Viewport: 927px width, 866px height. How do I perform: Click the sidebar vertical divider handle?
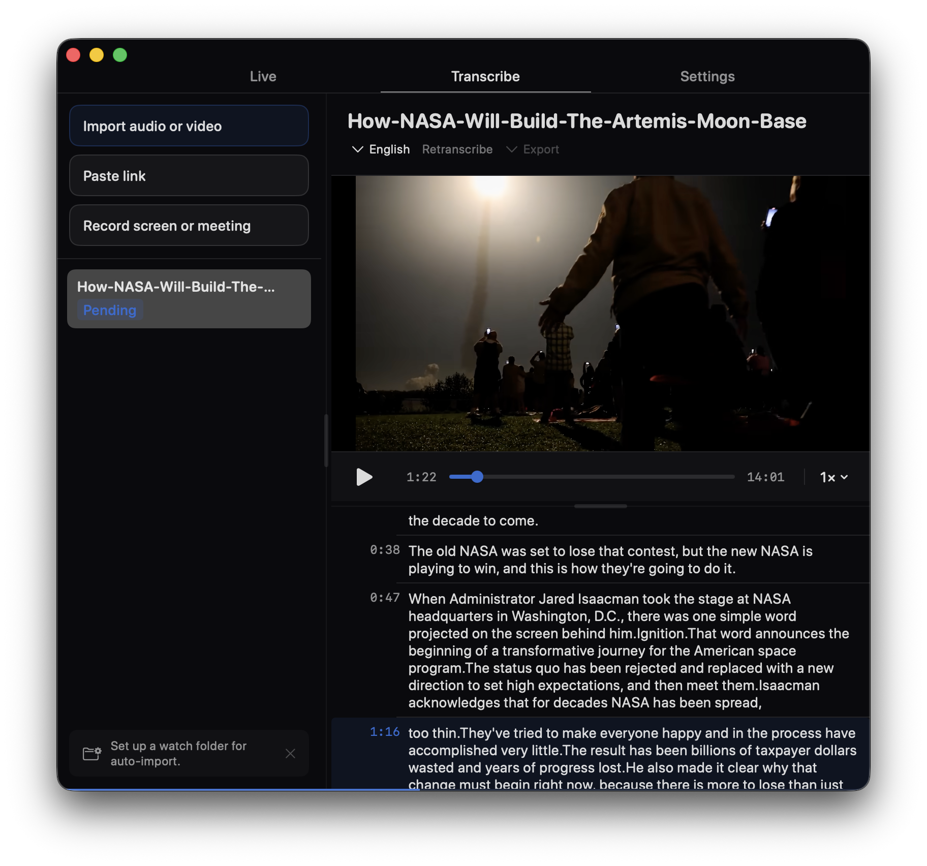point(326,440)
